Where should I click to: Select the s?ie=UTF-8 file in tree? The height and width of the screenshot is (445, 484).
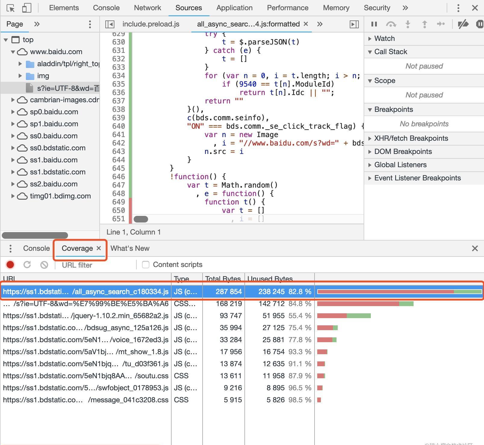50,88
